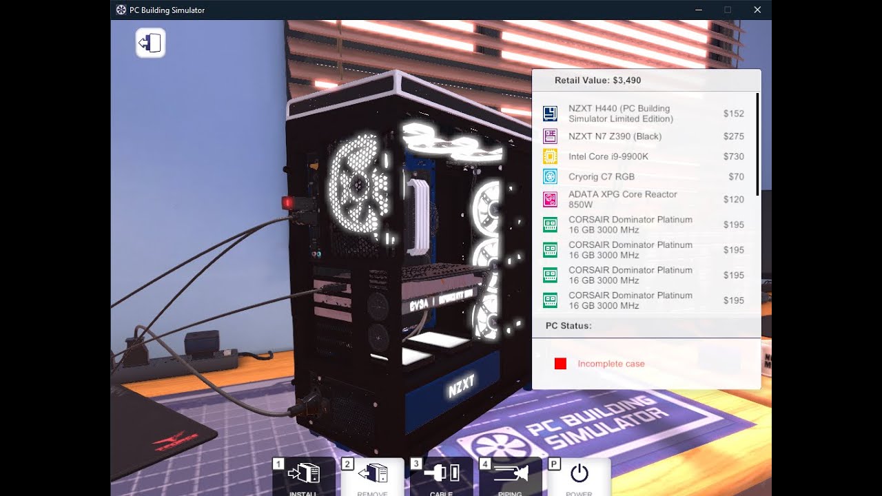Select the Intel Core i9-9900K entry
Screen dimensions: 882x496
click(608, 156)
